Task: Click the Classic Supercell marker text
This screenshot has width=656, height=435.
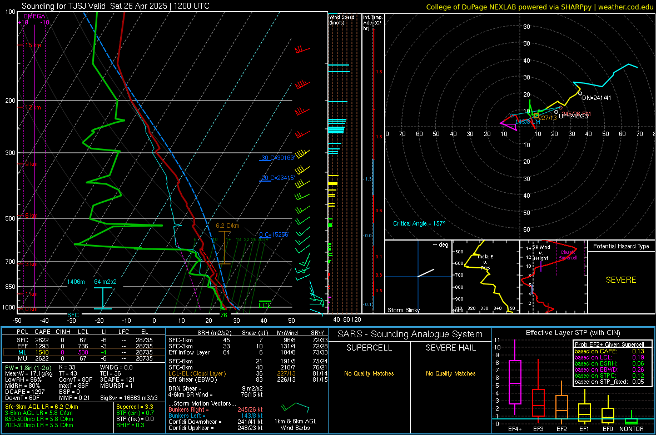Action: tap(568, 255)
